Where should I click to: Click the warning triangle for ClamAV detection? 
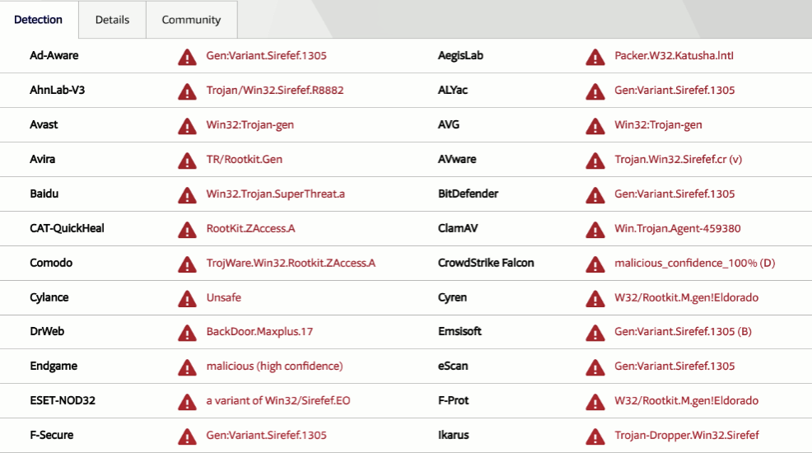(x=595, y=229)
